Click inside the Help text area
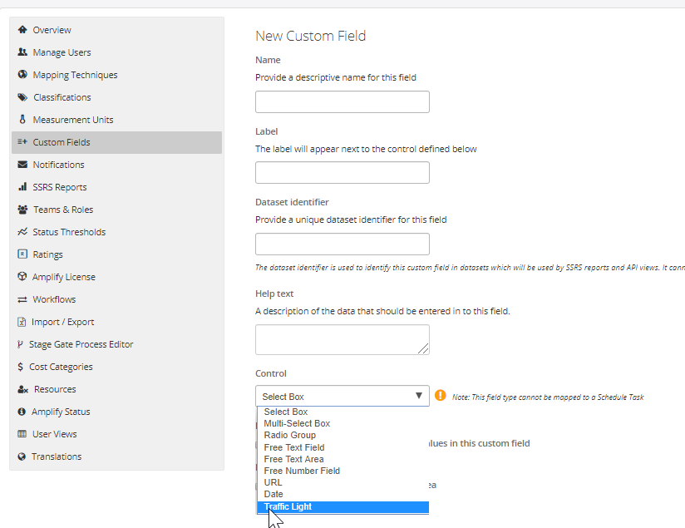Screen dimensions: 685x528 click(342, 339)
